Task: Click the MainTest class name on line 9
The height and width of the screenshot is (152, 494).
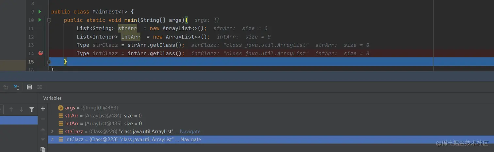Action: 105,12
